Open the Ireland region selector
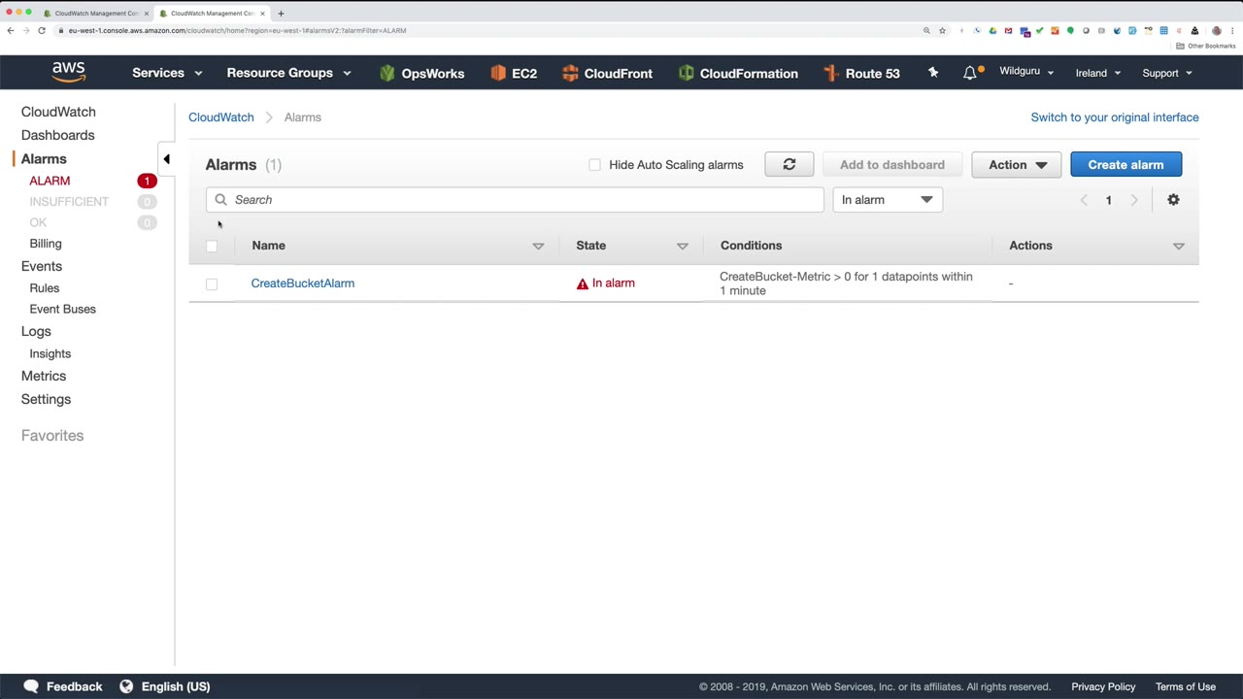The height and width of the screenshot is (699, 1243). coord(1098,73)
